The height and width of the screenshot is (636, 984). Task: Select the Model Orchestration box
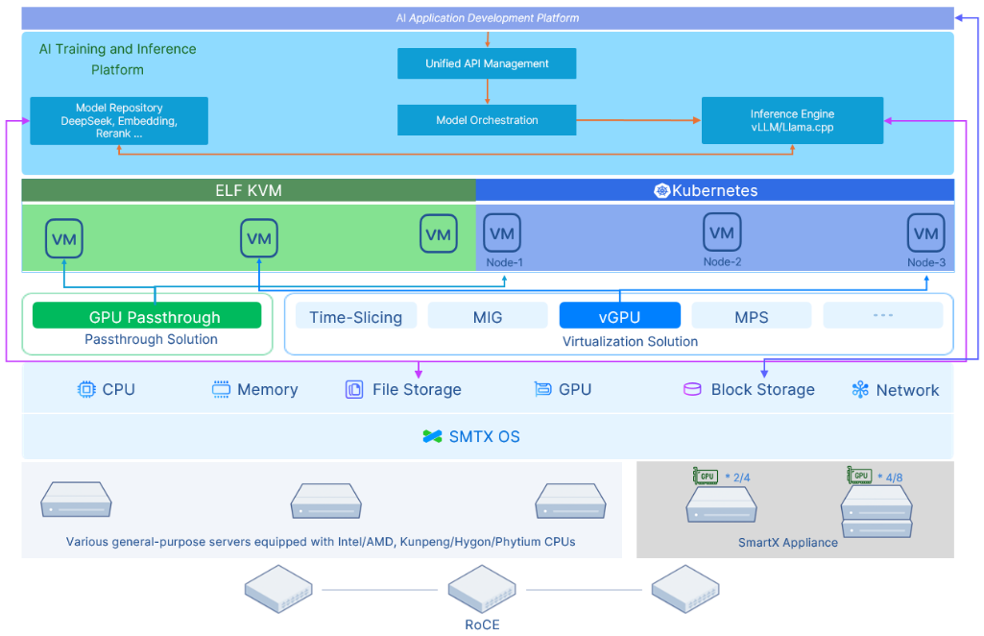click(487, 120)
